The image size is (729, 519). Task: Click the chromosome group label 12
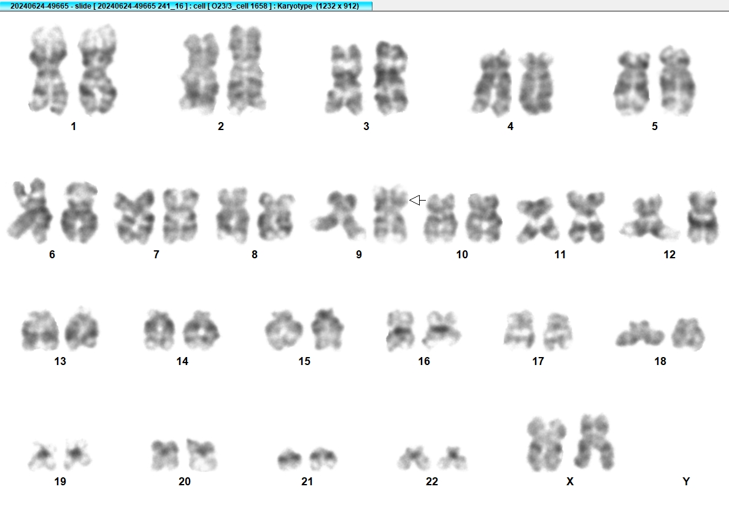pyautogui.click(x=669, y=255)
